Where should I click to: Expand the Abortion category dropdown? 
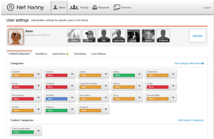39,74
